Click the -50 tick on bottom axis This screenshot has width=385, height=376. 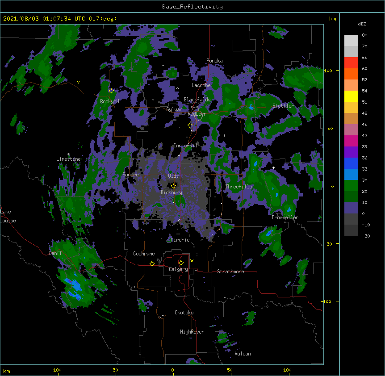pyautogui.click(x=114, y=370)
